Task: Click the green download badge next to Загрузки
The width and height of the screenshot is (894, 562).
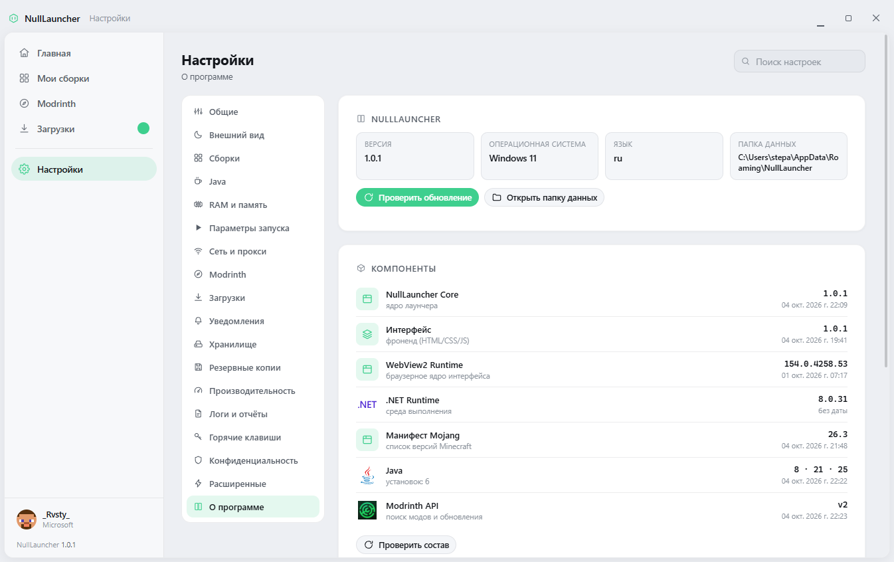Action: 143,128
